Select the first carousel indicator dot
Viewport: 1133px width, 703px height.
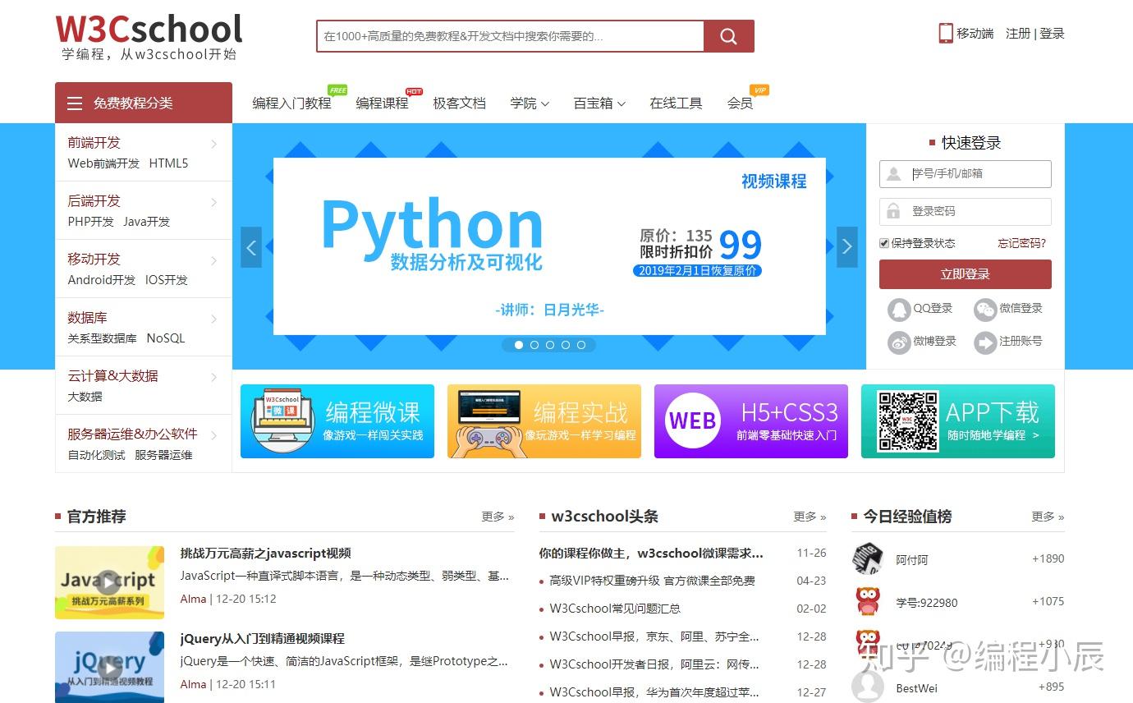(519, 345)
